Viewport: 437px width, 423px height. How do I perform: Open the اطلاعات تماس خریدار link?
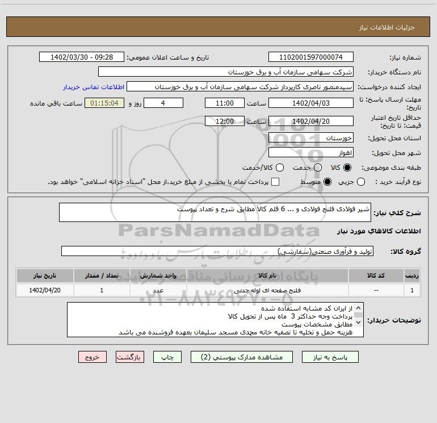click(94, 87)
